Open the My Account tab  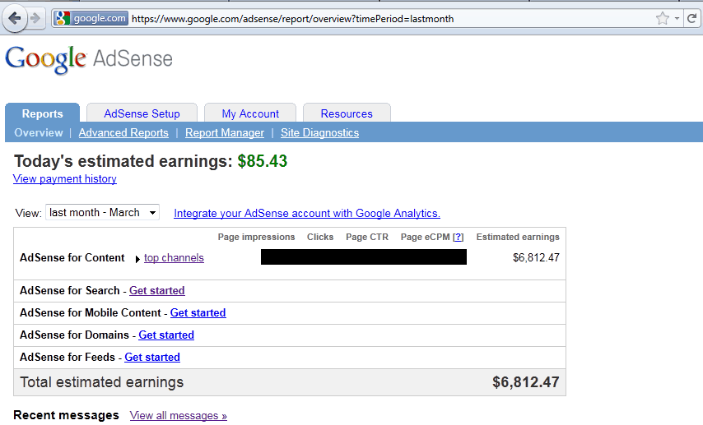tap(250, 113)
